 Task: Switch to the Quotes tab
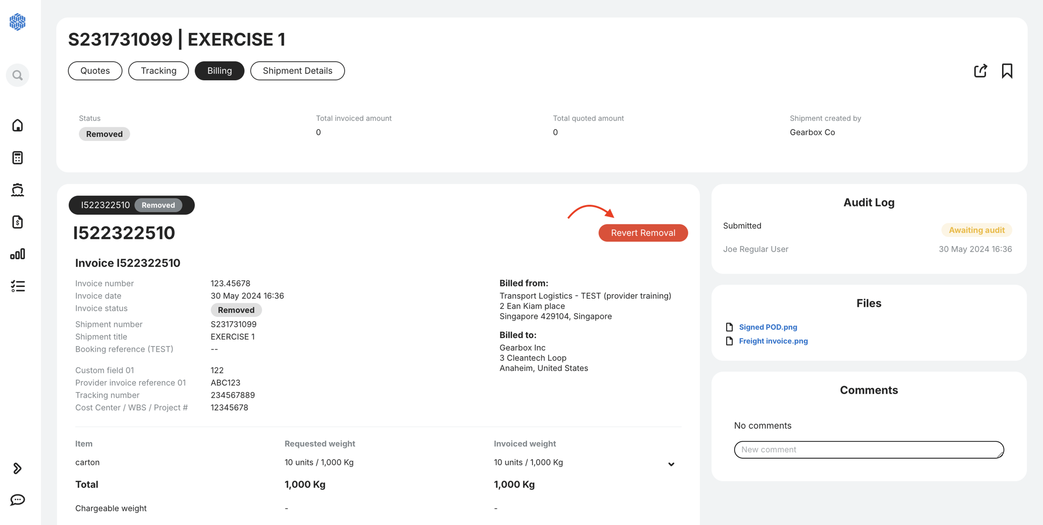94,71
